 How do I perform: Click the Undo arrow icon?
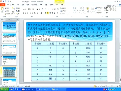6,1
